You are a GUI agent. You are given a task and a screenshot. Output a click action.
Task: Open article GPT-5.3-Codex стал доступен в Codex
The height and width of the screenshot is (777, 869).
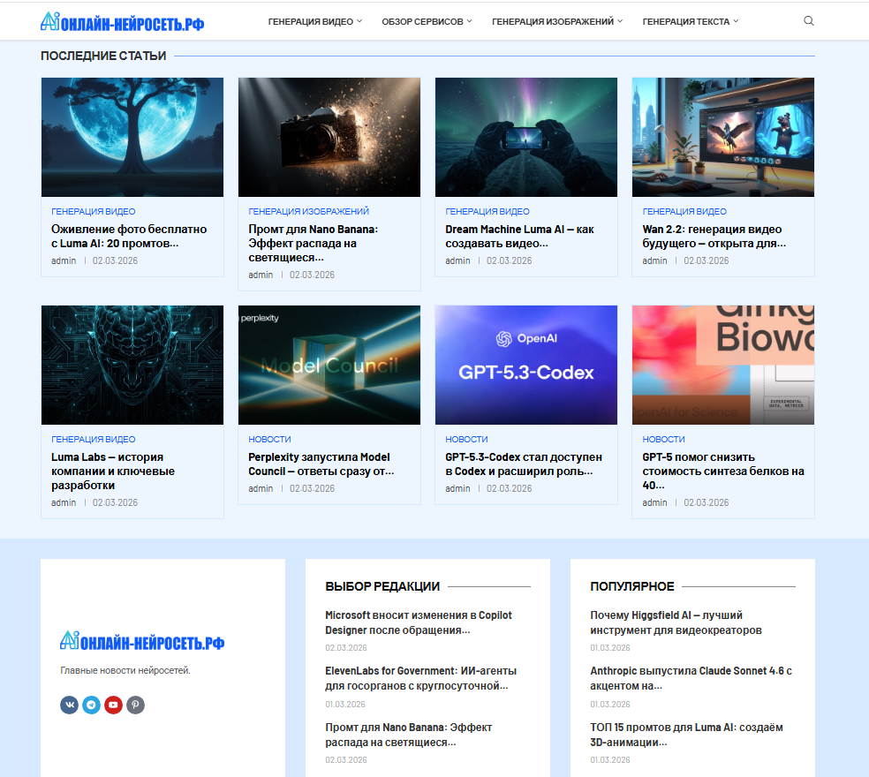[523, 464]
